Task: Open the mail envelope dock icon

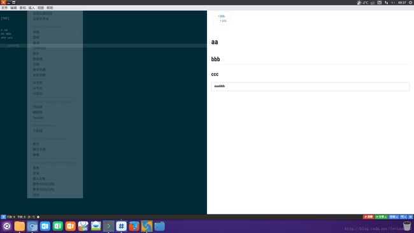Action: click(96, 226)
